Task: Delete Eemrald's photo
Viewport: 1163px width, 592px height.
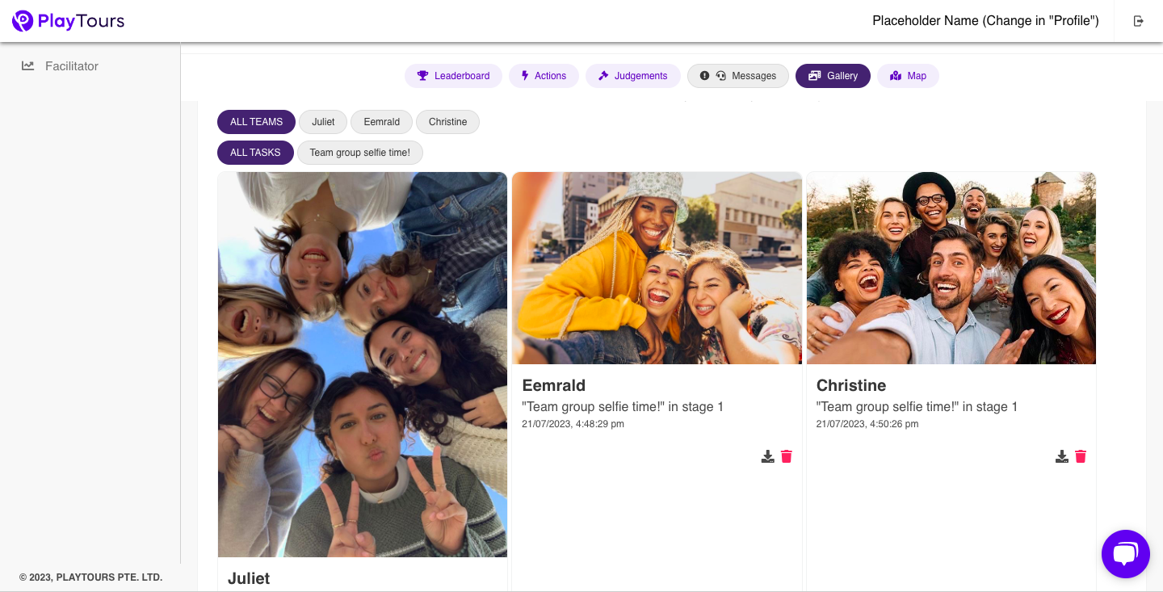Action: click(787, 456)
